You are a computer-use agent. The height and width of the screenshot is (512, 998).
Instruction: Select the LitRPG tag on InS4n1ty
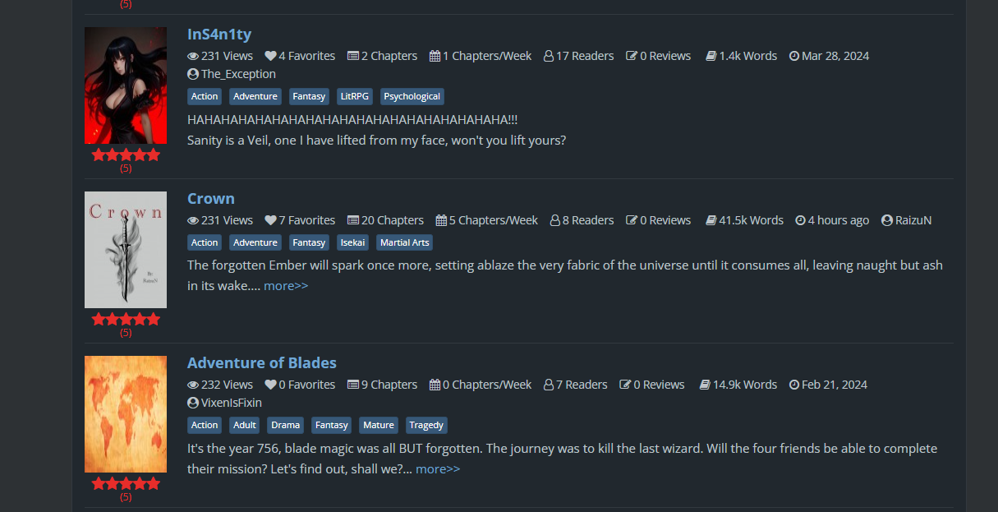(355, 96)
